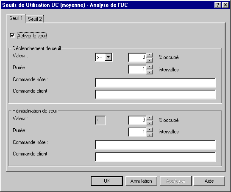231x192 pixels.
Task: Focus the trigger Commande client text field
Action: 155,94
